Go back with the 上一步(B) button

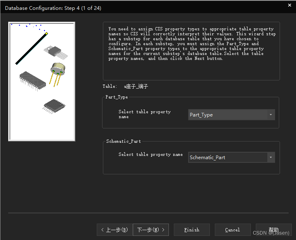[x=114, y=230]
